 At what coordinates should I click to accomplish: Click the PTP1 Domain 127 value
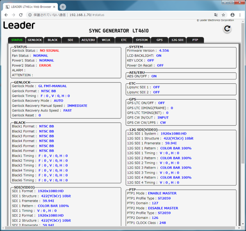[155, 203]
